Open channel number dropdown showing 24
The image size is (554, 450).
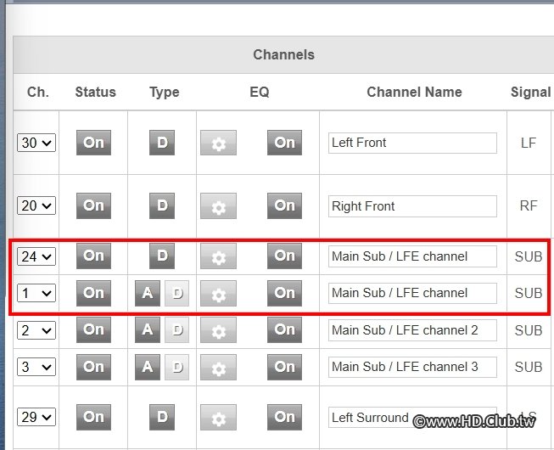[36, 256]
